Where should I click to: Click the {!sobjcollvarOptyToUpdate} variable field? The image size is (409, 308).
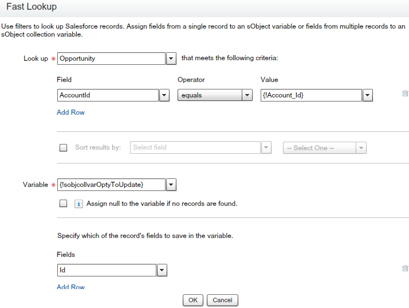point(111,185)
